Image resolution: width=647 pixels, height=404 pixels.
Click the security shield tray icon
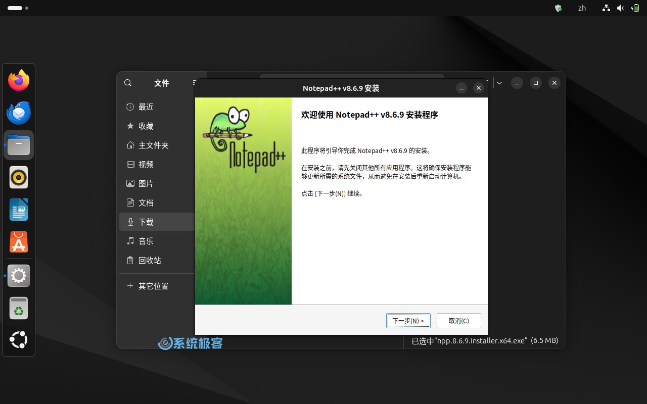click(x=558, y=8)
